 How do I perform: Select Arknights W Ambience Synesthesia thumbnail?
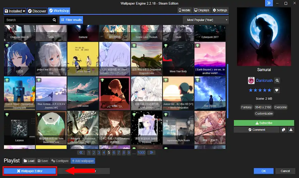[x=83, y=128]
